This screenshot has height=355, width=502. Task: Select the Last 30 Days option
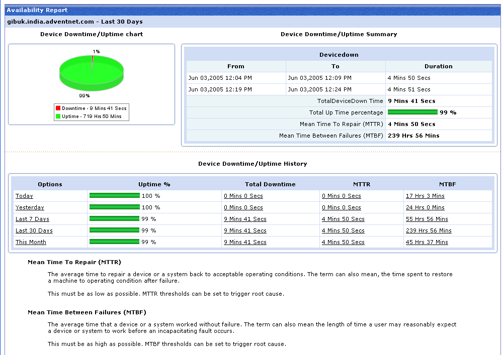[34, 230]
